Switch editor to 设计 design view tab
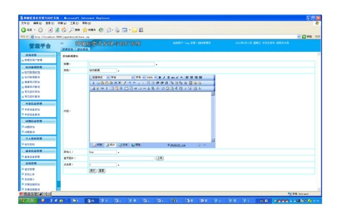This screenshot has height=223, width=356. 111,145
